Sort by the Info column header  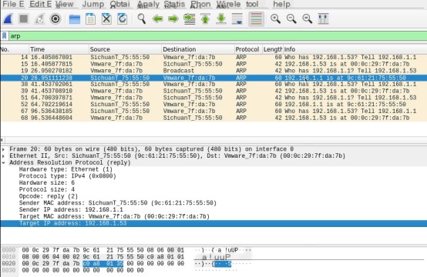[x=355, y=49]
